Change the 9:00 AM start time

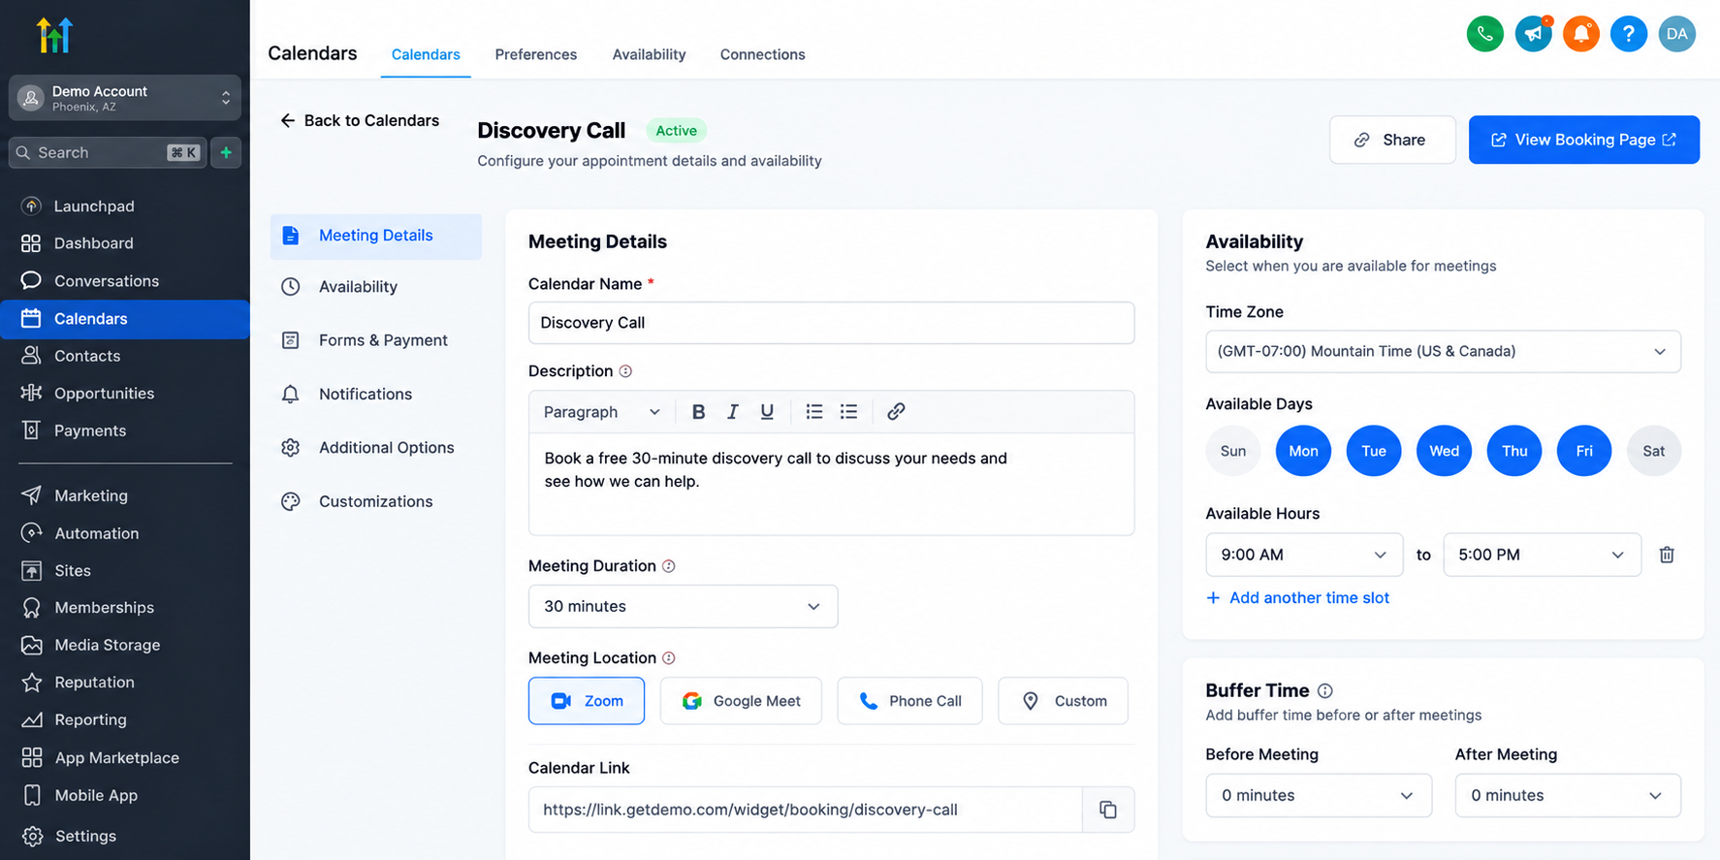[x=1304, y=555]
